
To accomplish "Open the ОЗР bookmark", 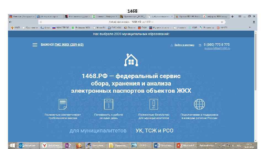I will pos(193,28).
